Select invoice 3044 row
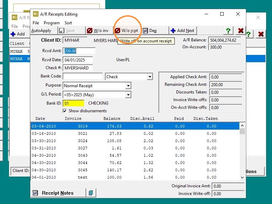The height and width of the screenshot is (204, 272). click(x=135, y=163)
